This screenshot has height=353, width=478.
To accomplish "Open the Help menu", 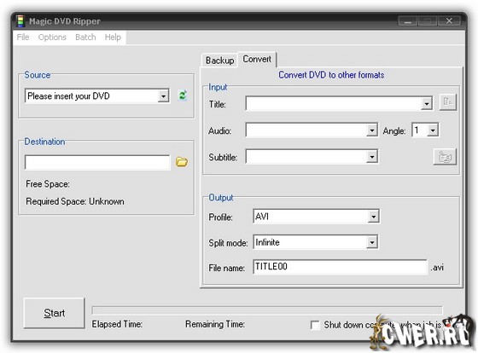I will pyautogui.click(x=113, y=38).
